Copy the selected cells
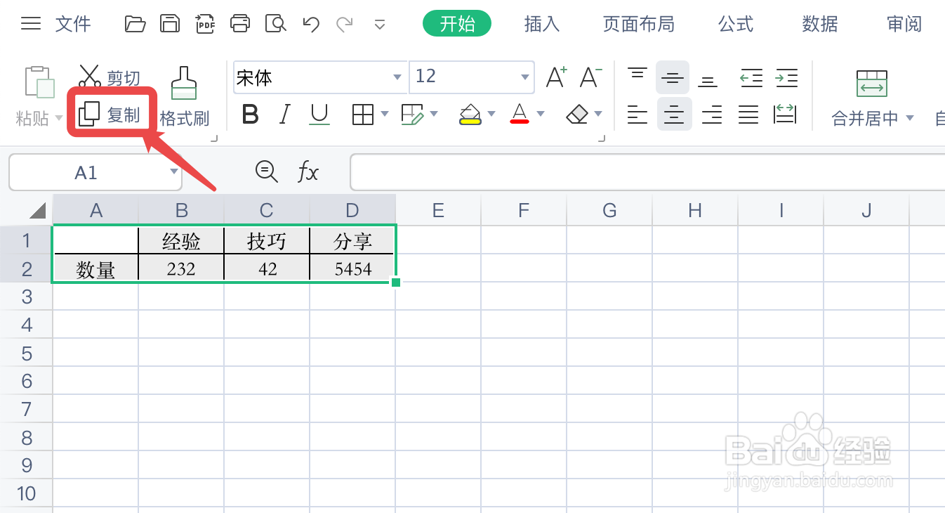The width and height of the screenshot is (945, 513). click(x=109, y=114)
